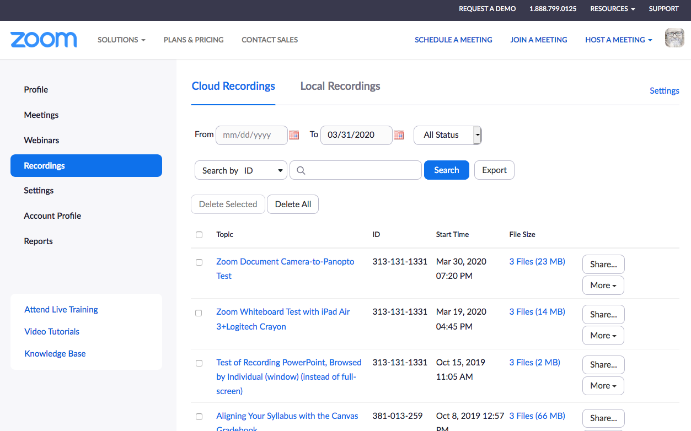Open Attend Live Training link
This screenshot has width=691, height=431.
point(61,310)
